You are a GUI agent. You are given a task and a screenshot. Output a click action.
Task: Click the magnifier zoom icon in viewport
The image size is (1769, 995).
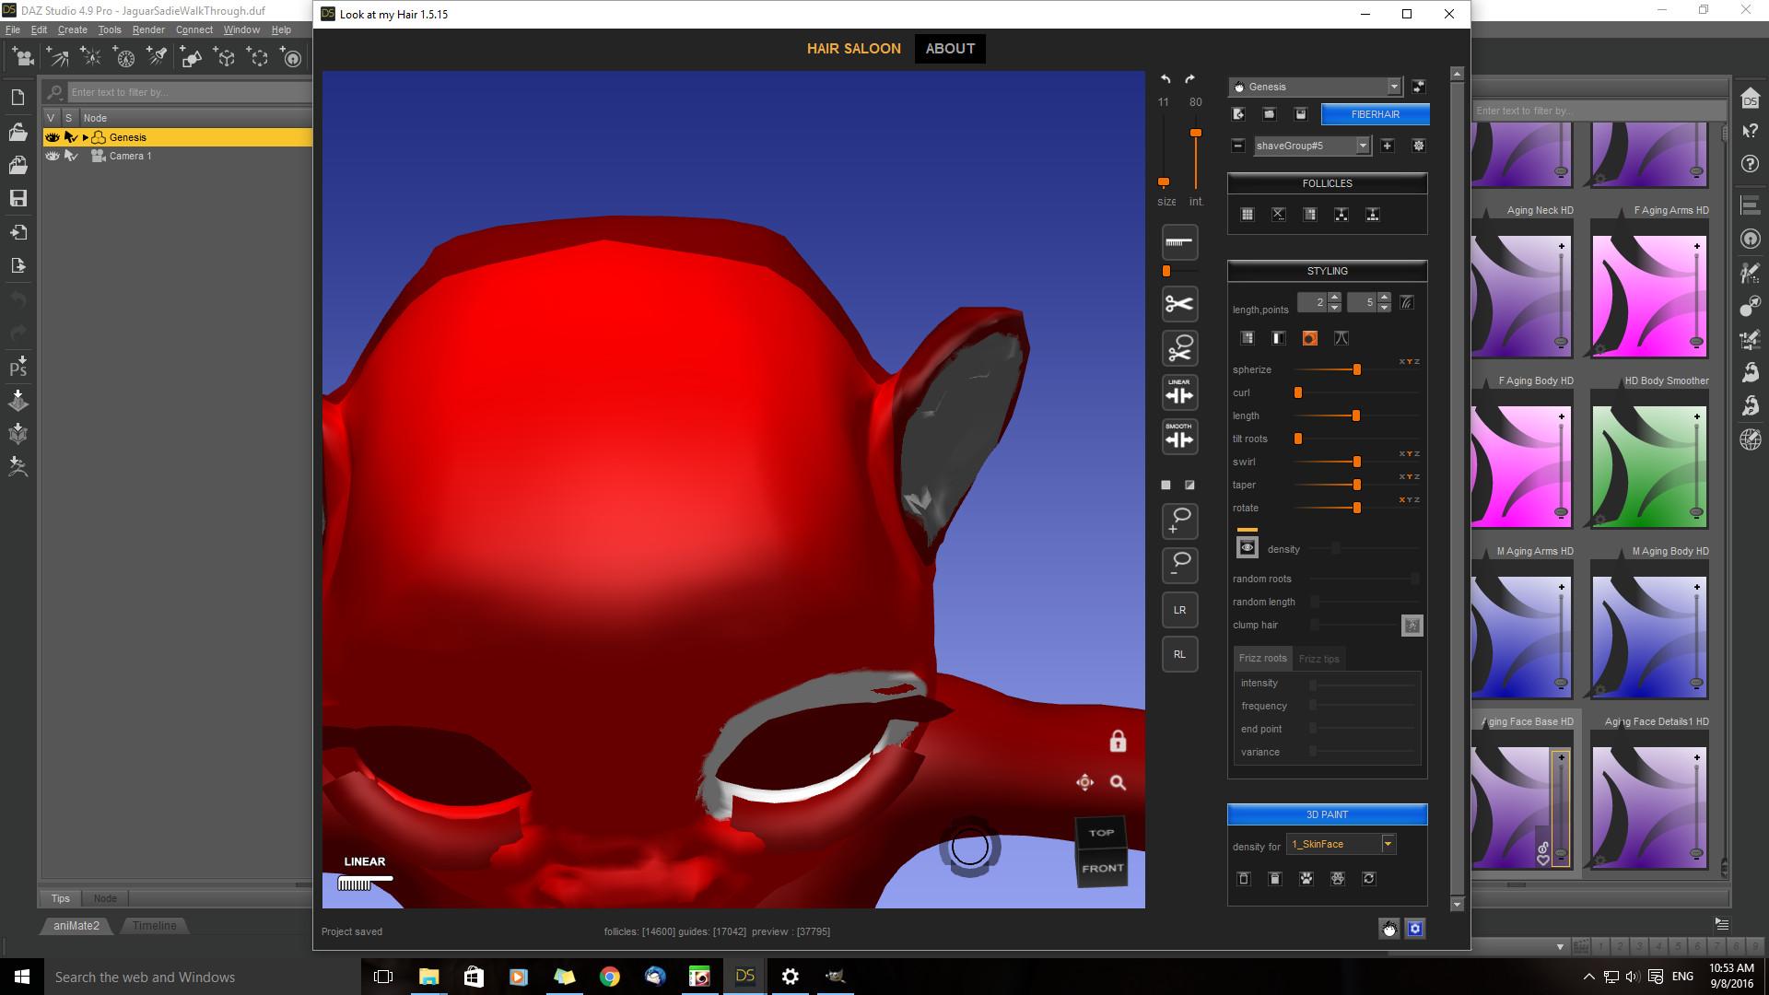1118,783
